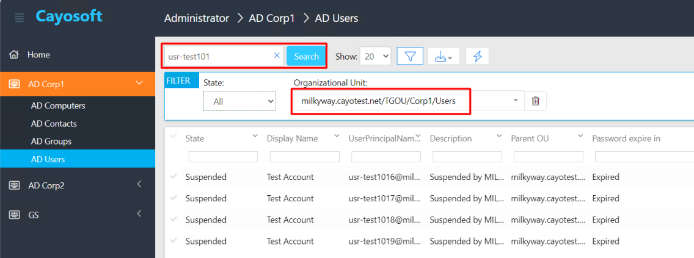Sort by the Password expire in header
Image resolution: width=694 pixels, height=258 pixels.
[626, 138]
